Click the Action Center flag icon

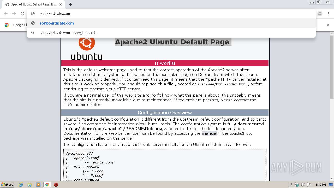tap(309, 185)
